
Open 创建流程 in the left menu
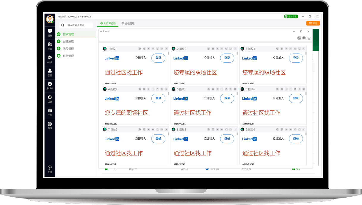[x=68, y=42]
